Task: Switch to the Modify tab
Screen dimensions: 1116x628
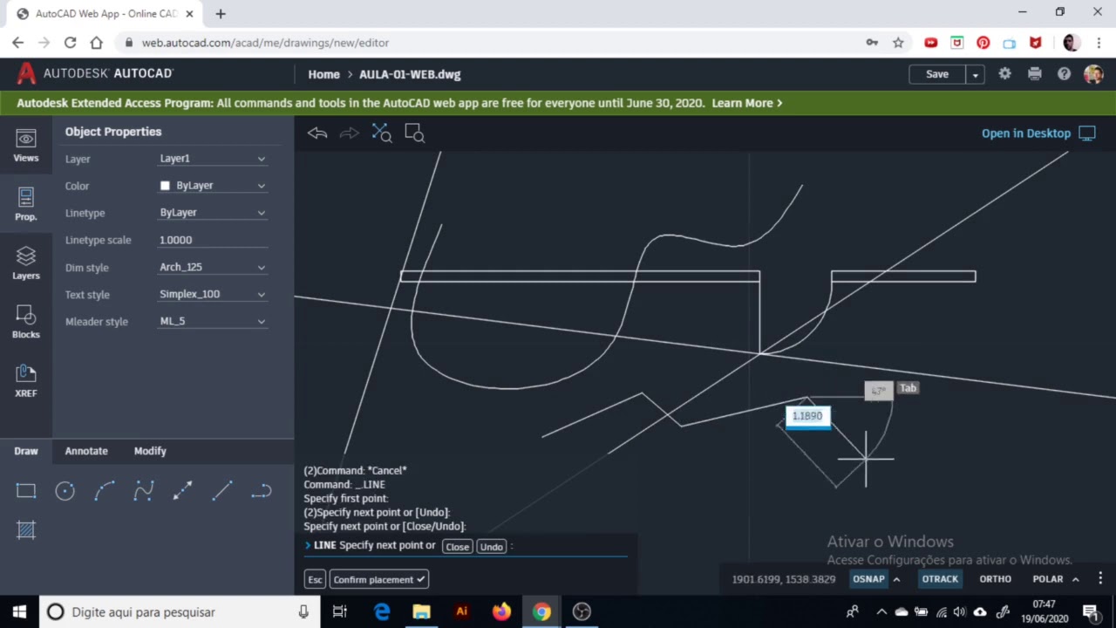Action: coord(150,451)
